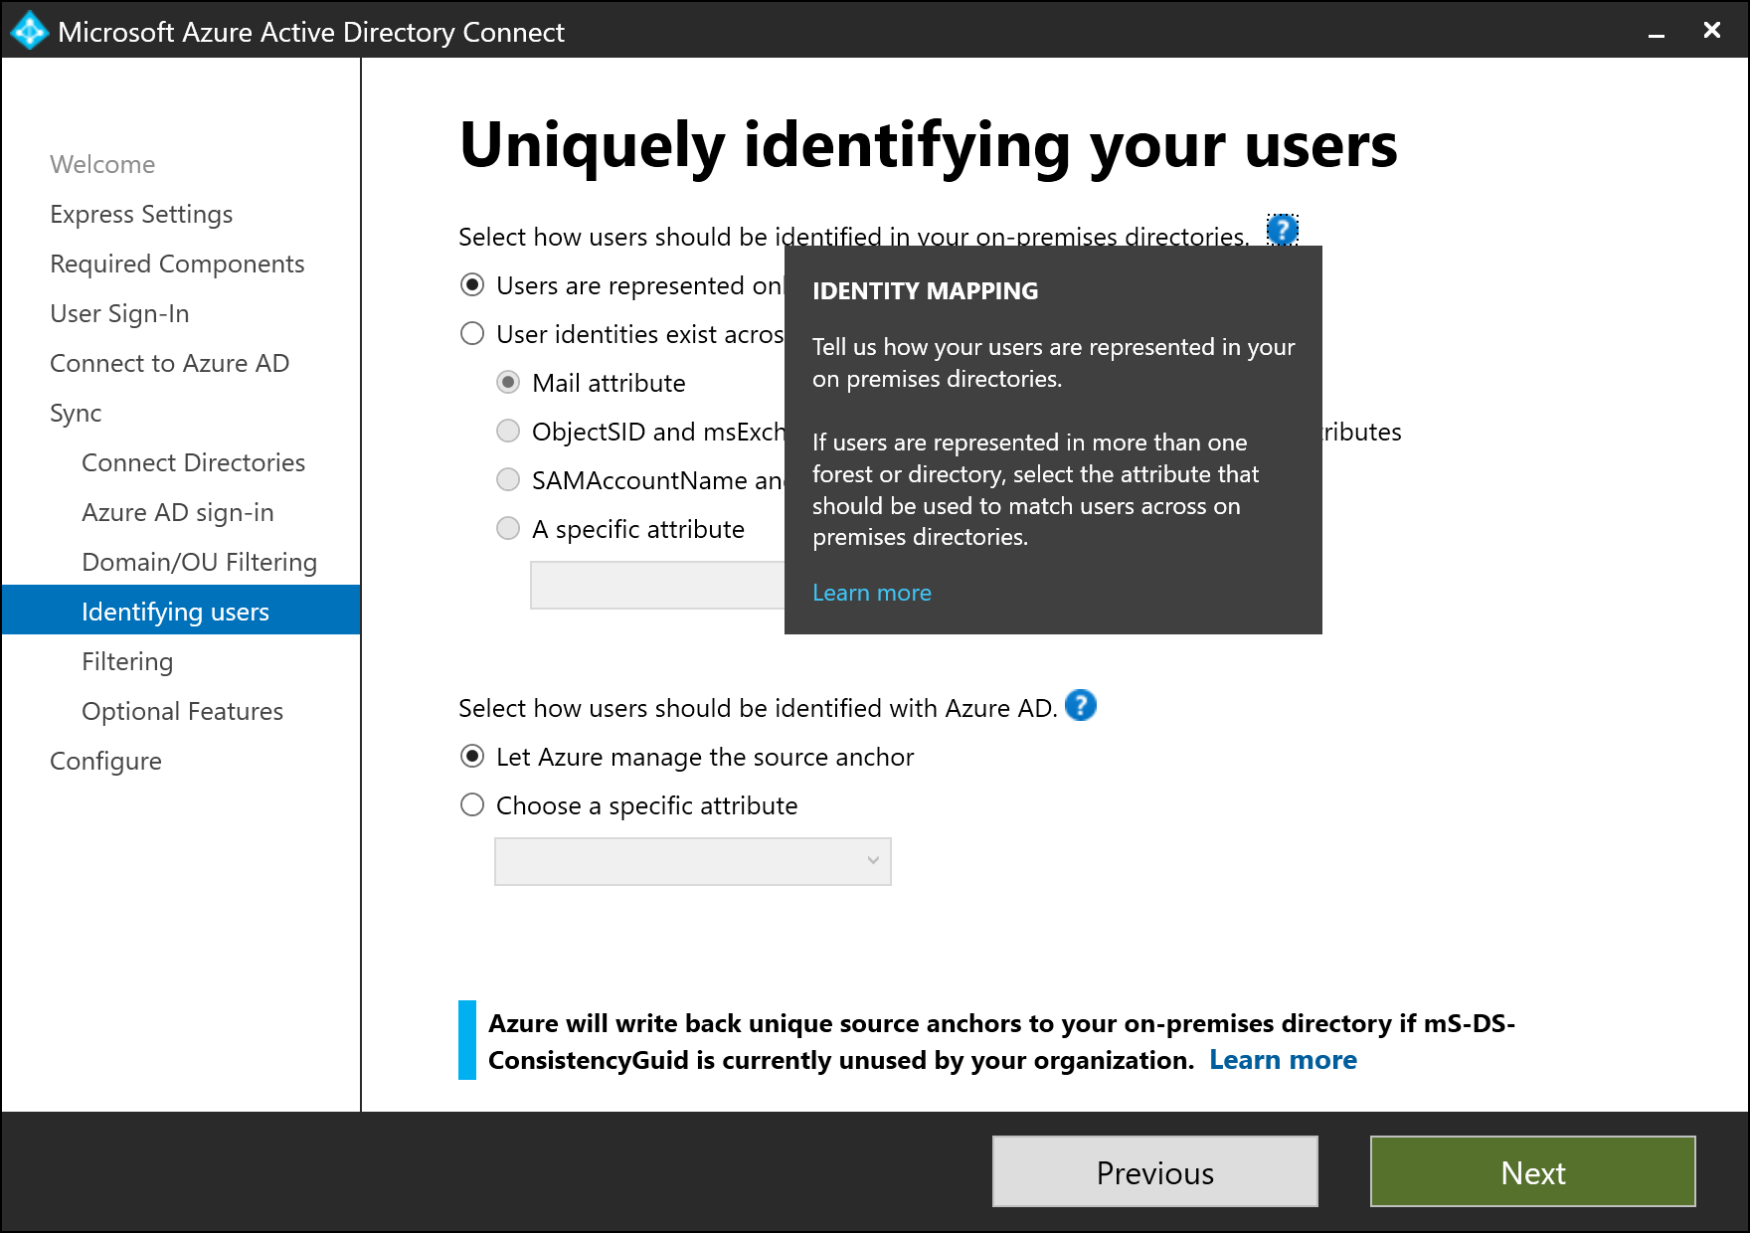Go to the Welcome step
Screen dimensions: 1750x1233
pyautogui.click(x=102, y=164)
